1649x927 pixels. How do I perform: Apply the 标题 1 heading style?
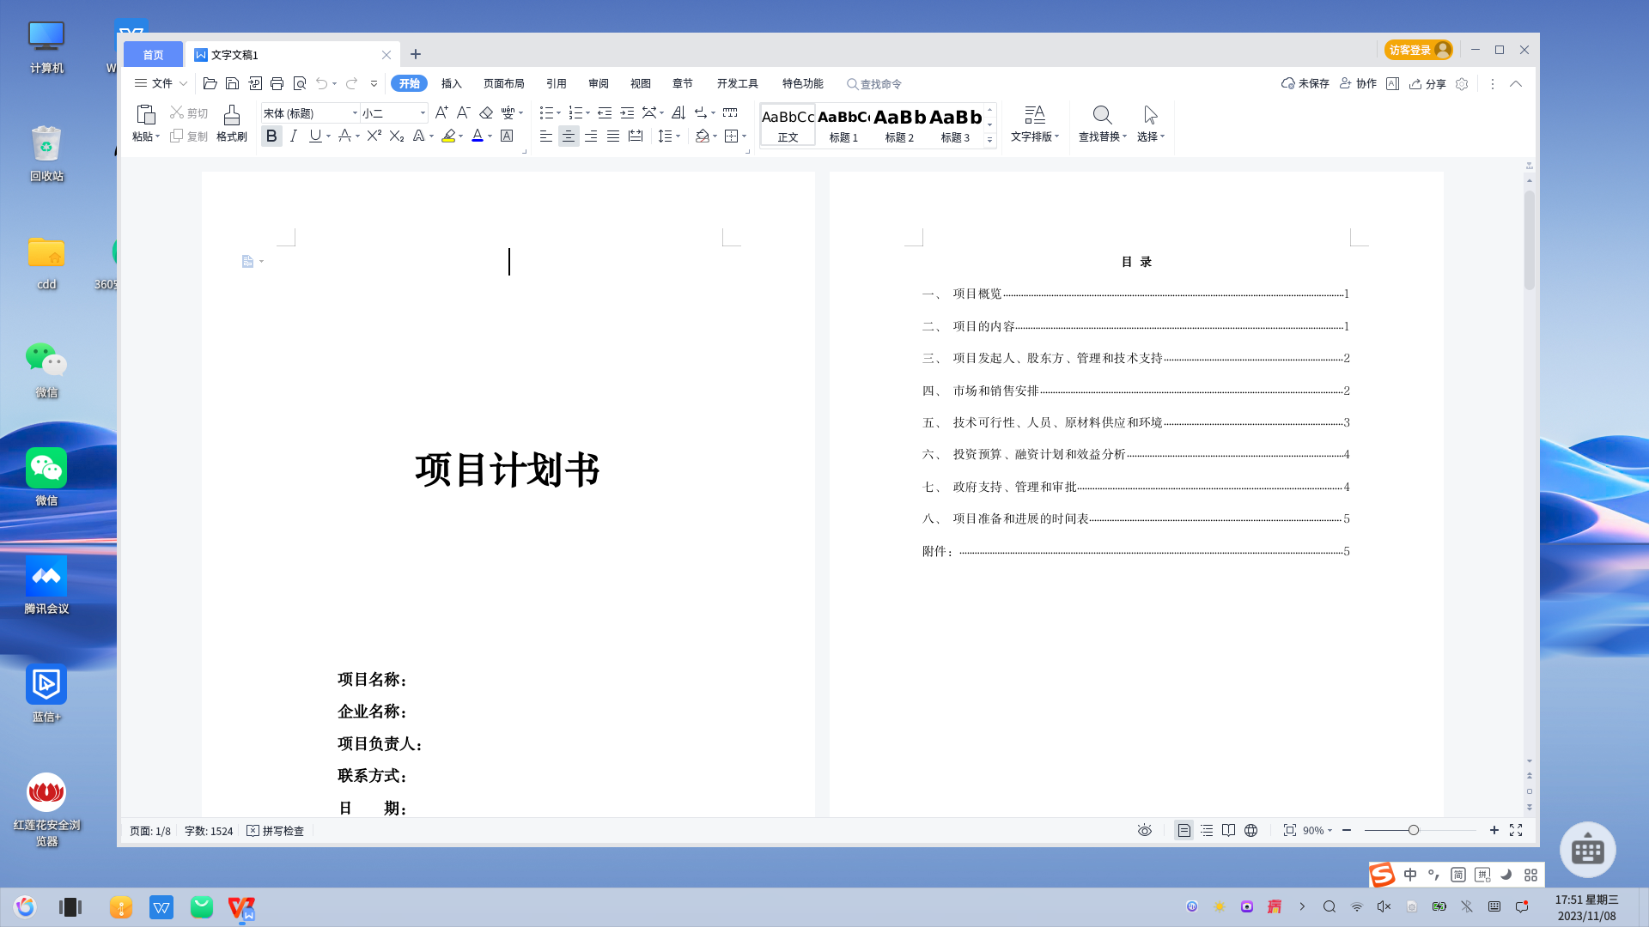coord(843,125)
